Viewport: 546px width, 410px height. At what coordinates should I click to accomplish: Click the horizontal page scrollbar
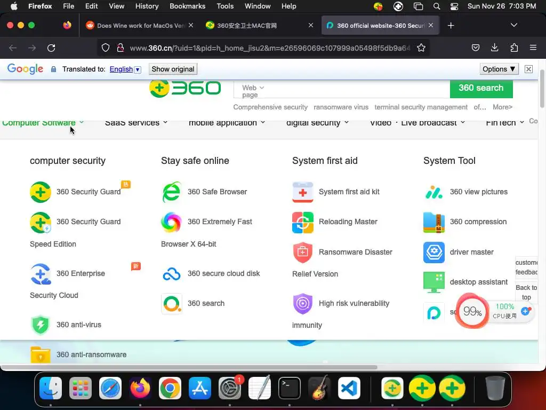[189, 367]
